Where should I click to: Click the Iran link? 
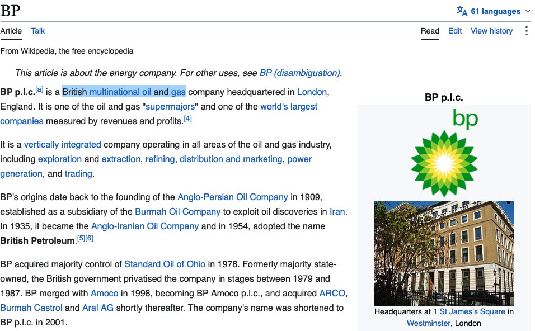pos(337,212)
